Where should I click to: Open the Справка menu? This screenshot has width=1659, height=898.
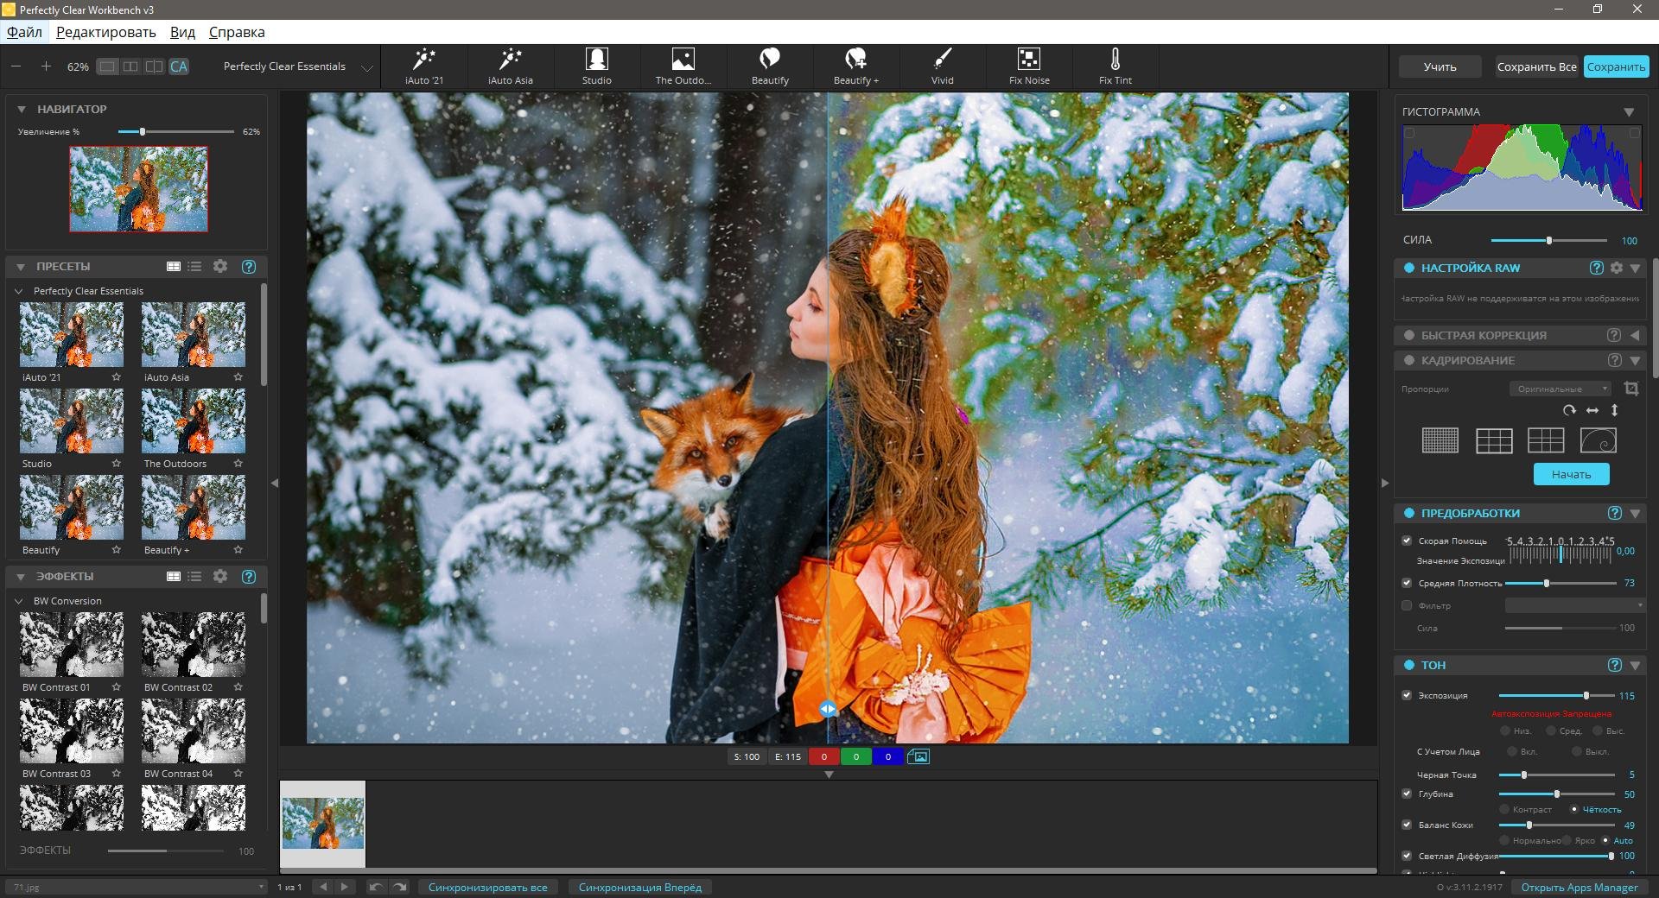tap(236, 32)
